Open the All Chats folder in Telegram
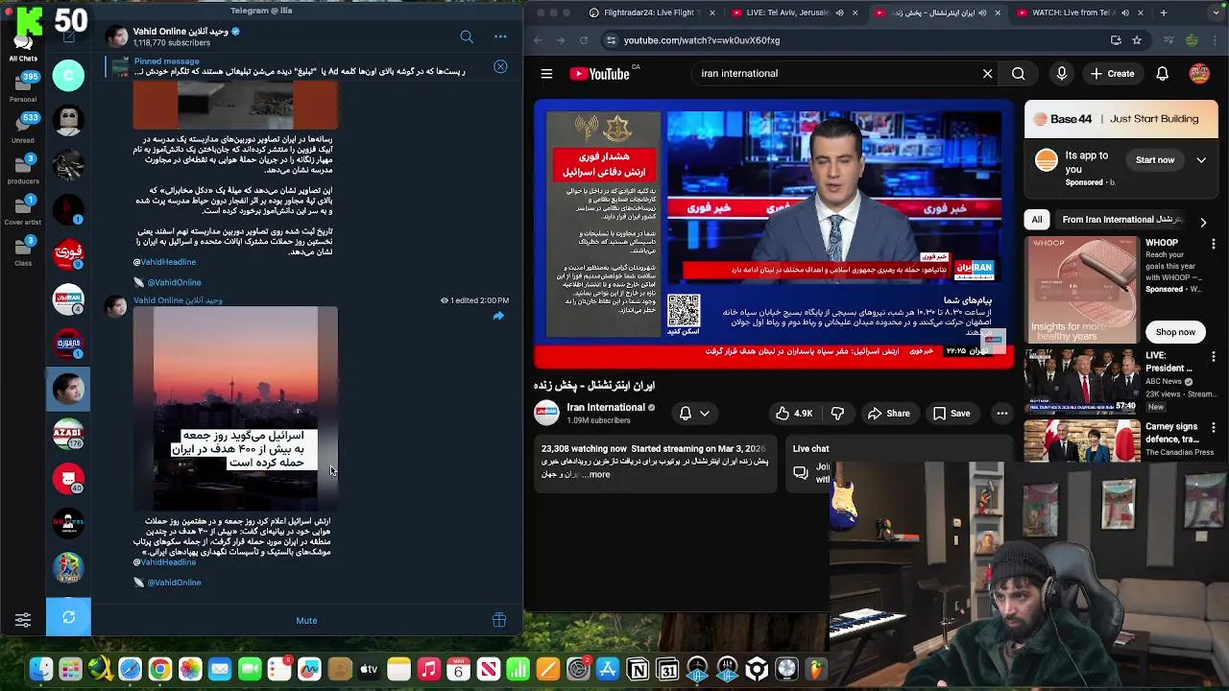The height and width of the screenshot is (691, 1229). click(x=23, y=46)
